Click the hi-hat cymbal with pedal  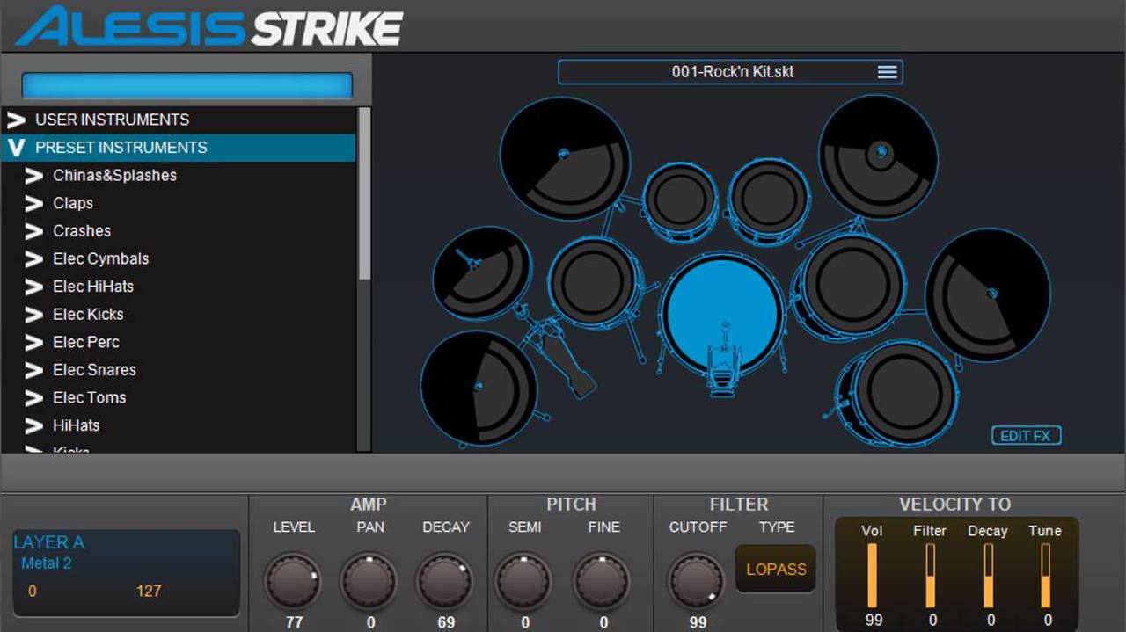(x=482, y=272)
